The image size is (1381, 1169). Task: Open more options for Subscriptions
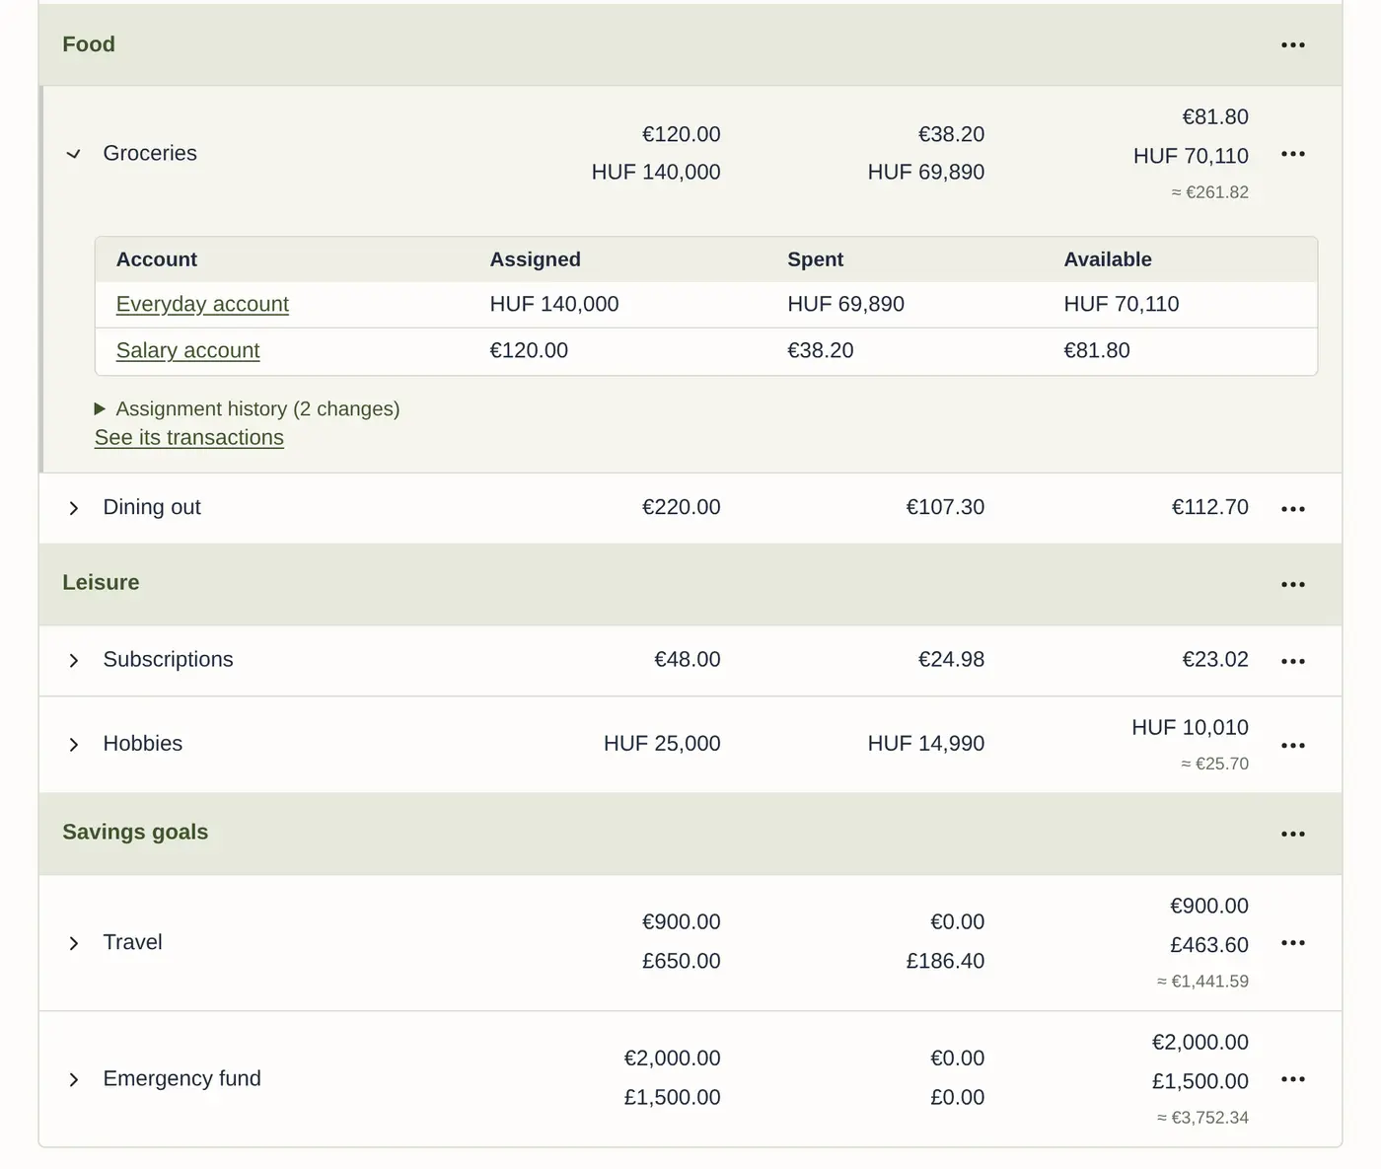coord(1293,661)
